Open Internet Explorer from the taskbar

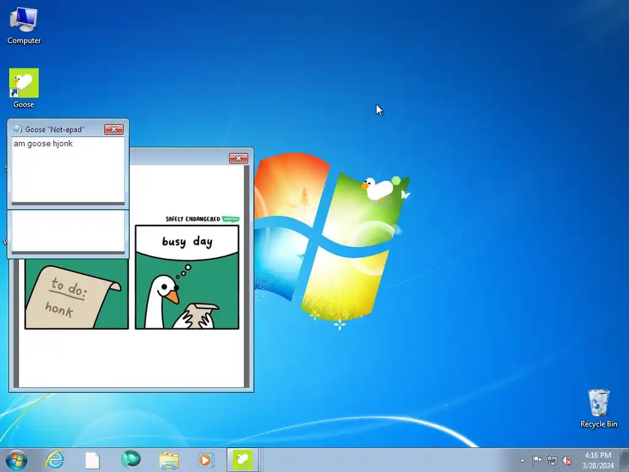[x=55, y=460]
